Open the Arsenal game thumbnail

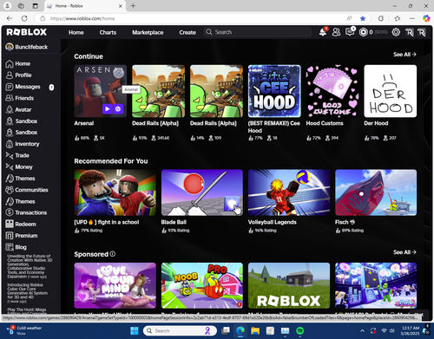click(101, 91)
